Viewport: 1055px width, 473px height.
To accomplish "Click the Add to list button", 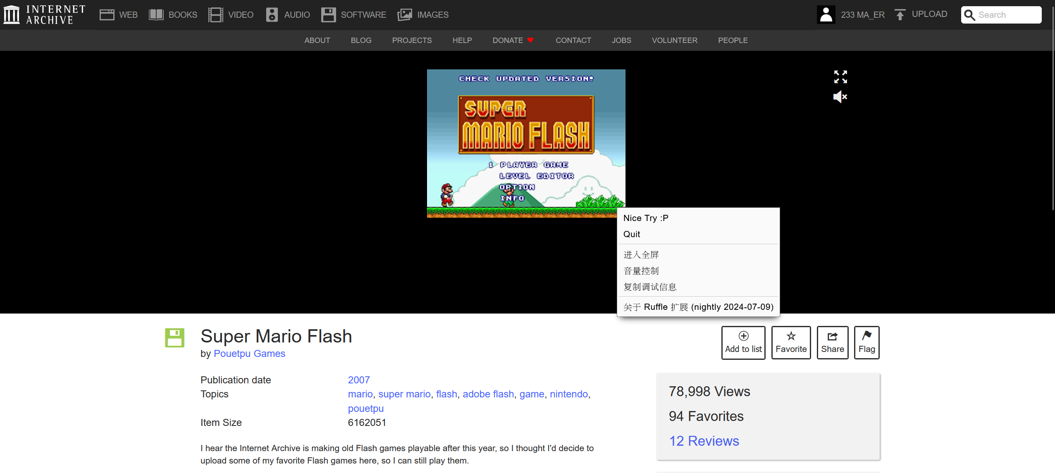I will (743, 342).
